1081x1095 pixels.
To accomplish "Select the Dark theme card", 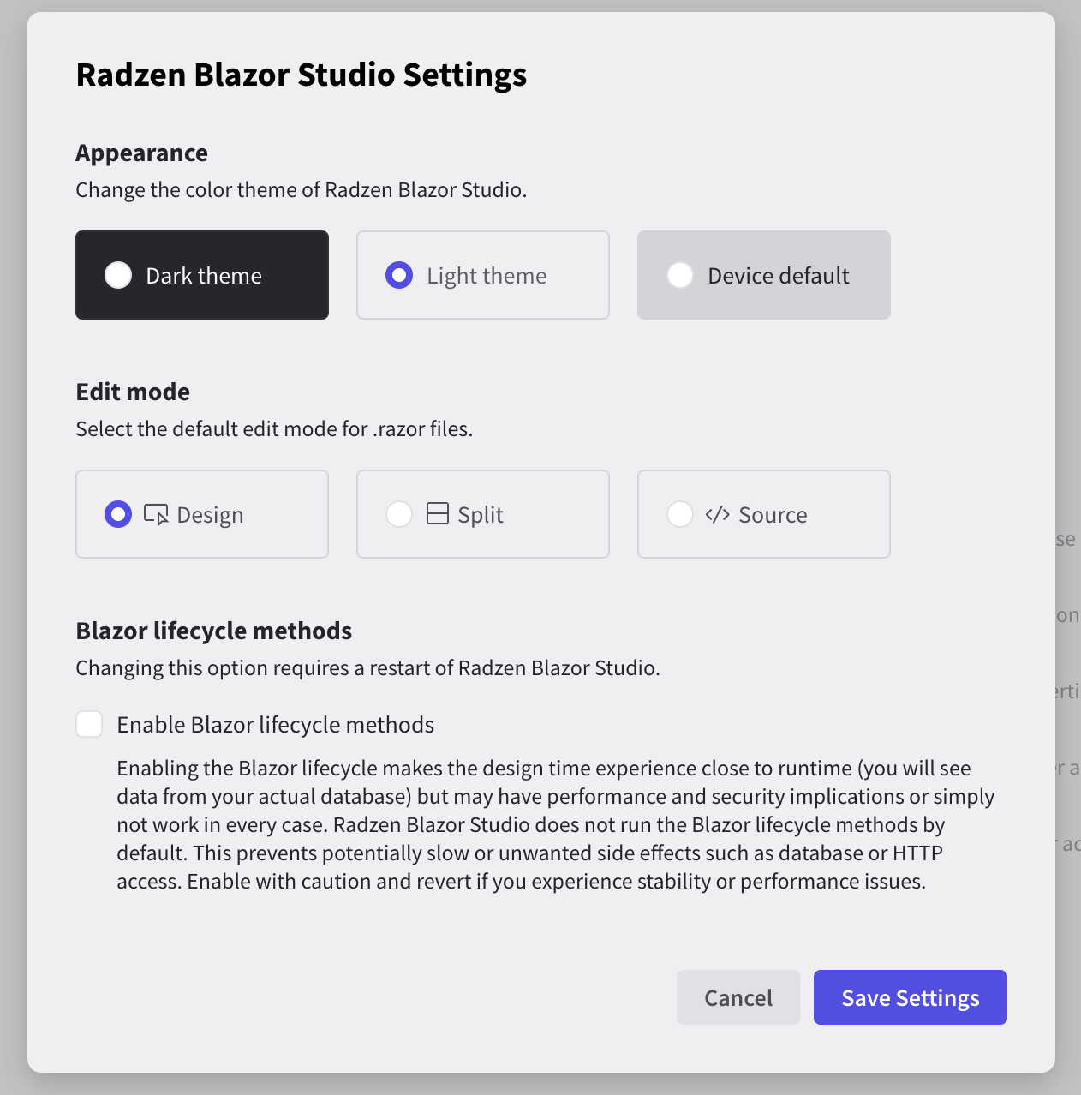I will pos(202,275).
